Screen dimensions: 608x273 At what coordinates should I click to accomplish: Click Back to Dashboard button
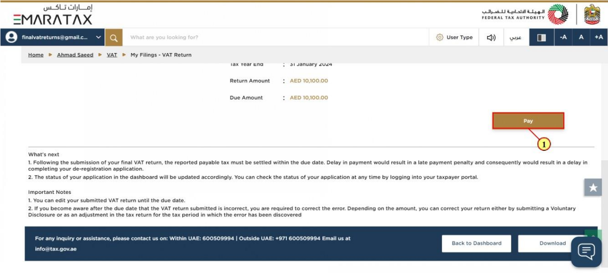[477, 243]
